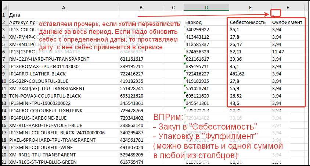Image resolution: width=310 pixels, height=166 pixels.
Task: Select row 9 header number
Action: point(4,74)
